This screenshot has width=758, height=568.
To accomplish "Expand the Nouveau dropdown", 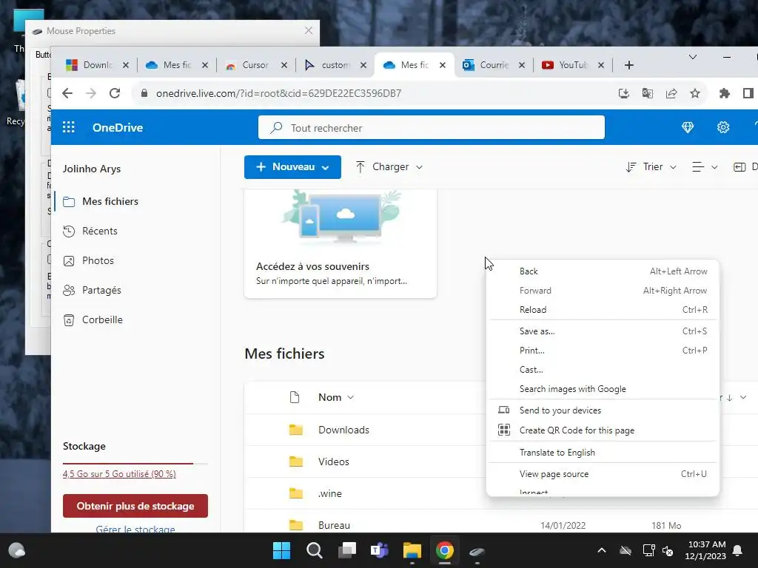I will pyautogui.click(x=326, y=167).
